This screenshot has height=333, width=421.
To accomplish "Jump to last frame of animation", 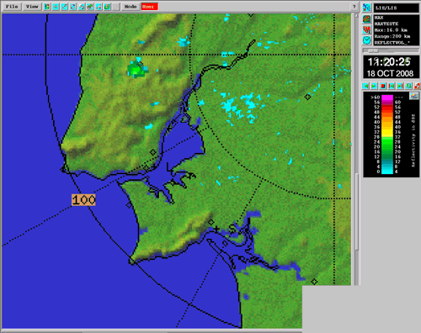I will point(400,86).
